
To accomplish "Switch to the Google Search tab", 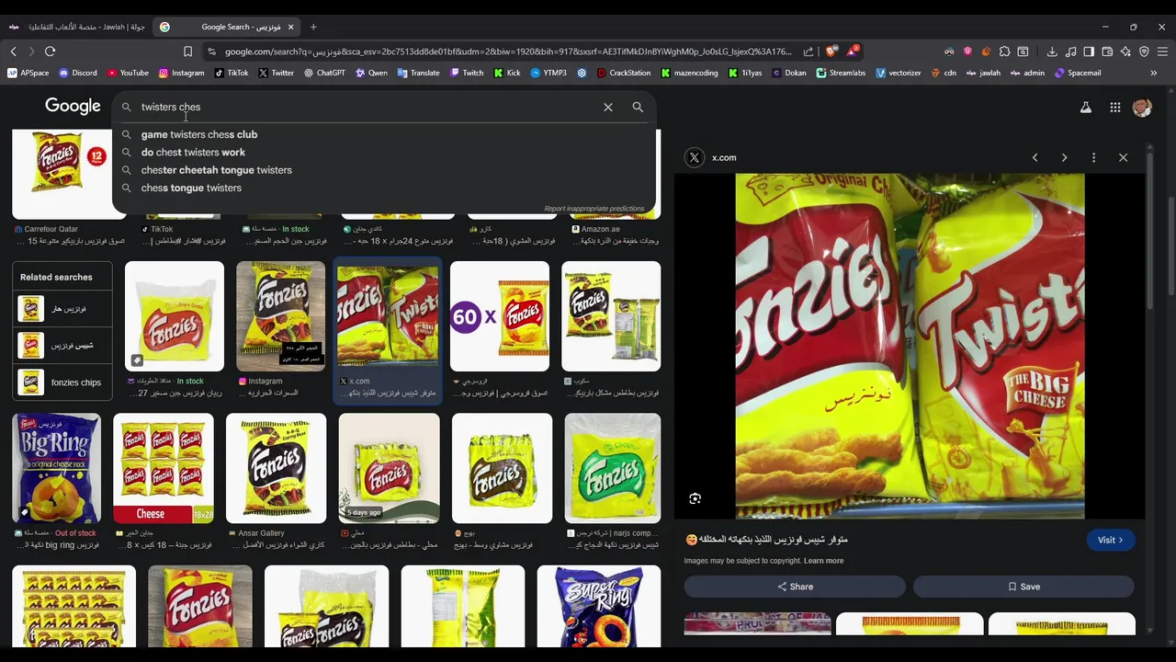I will click(x=228, y=27).
